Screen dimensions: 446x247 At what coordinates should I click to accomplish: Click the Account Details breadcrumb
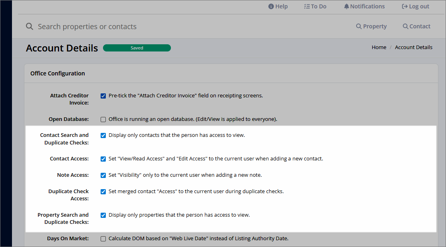[x=413, y=47]
